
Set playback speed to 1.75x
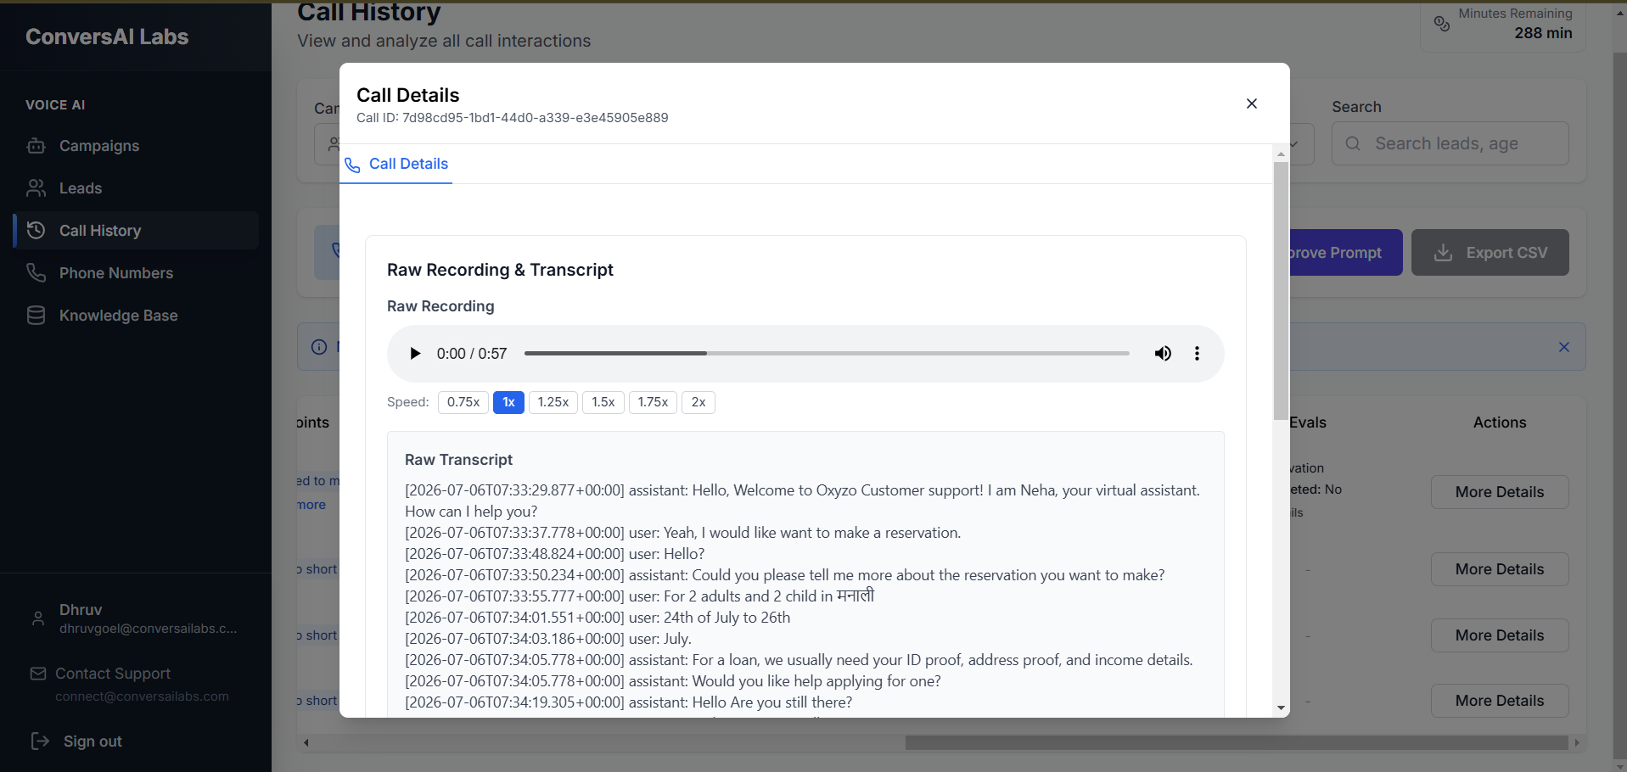coord(653,402)
